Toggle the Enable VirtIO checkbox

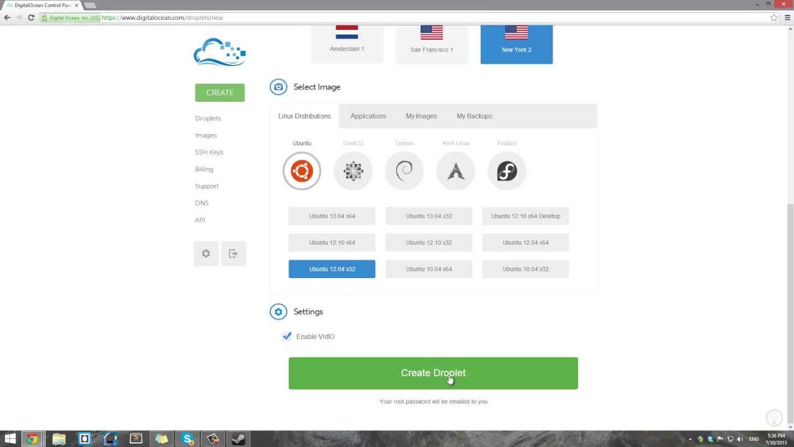click(287, 336)
